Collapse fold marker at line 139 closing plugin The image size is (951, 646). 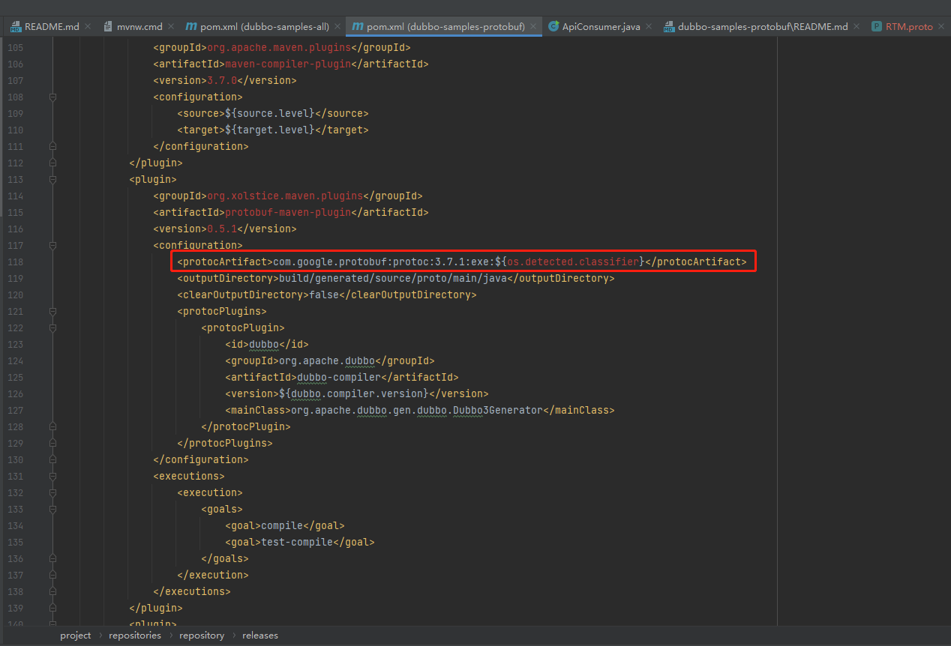point(52,608)
